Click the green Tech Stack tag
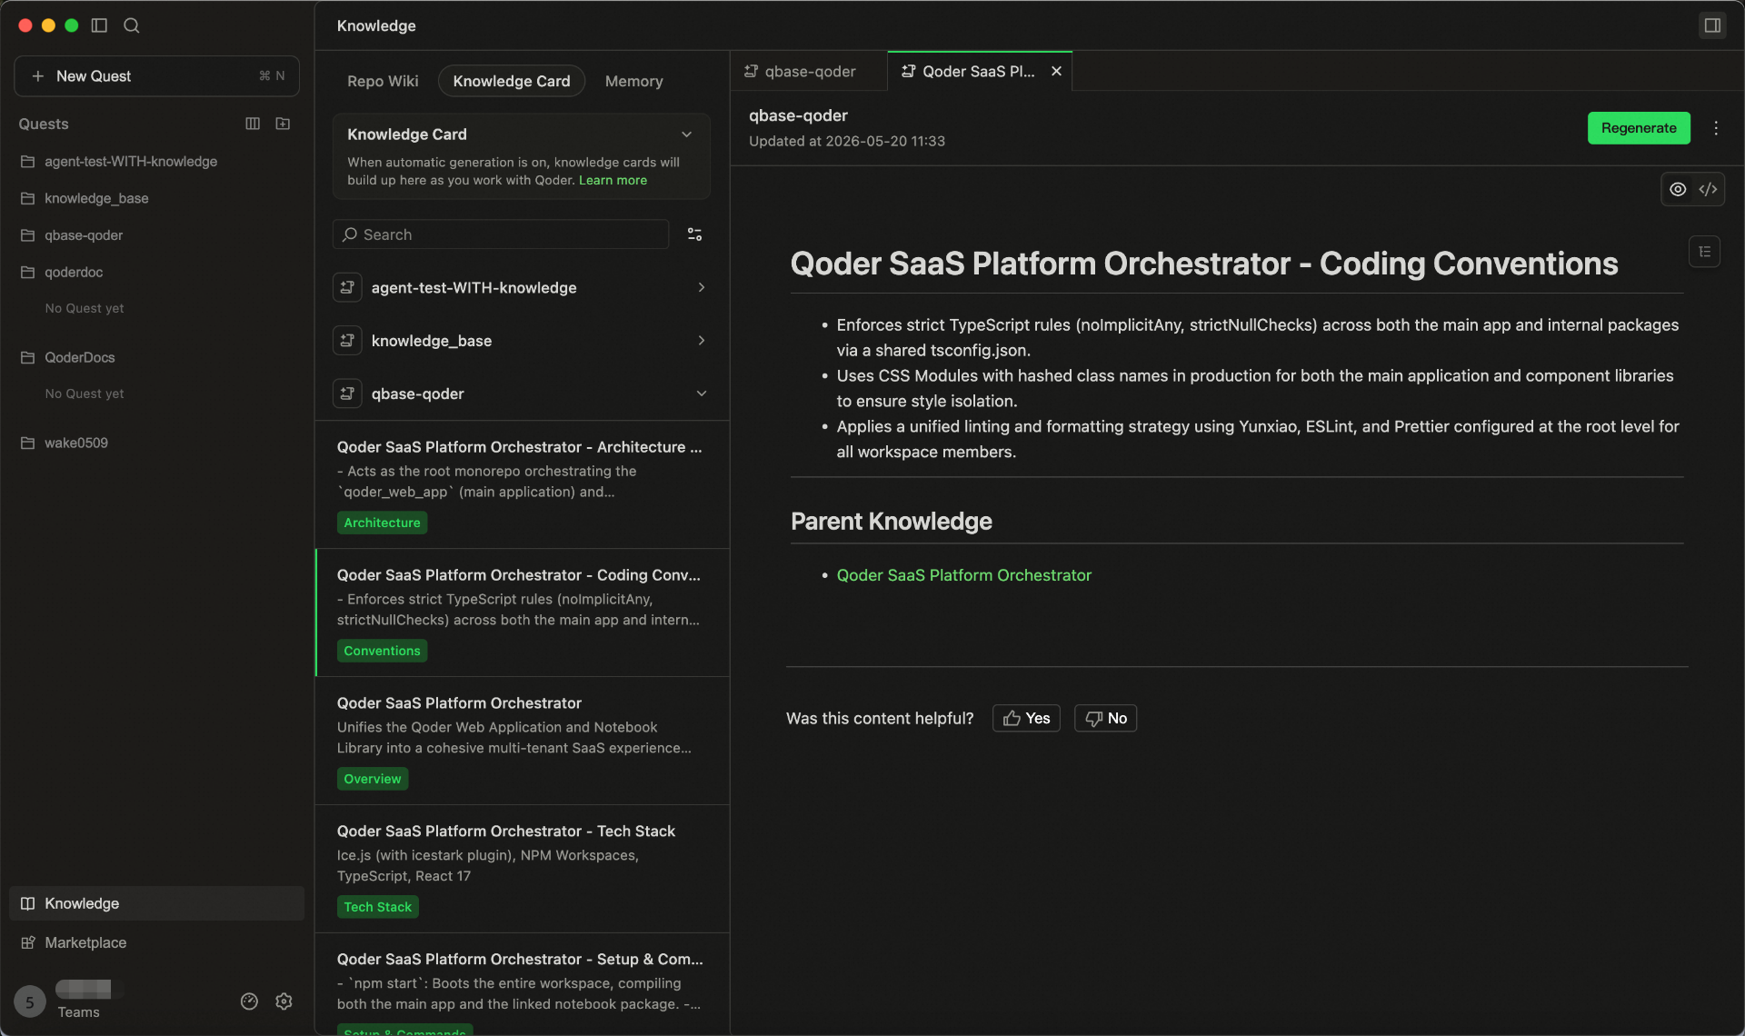Screen dimensions: 1745x1036 click(x=377, y=907)
